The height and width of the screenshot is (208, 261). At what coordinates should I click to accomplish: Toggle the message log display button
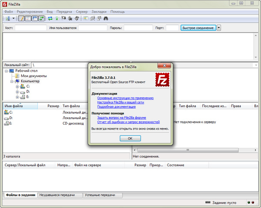21,19
